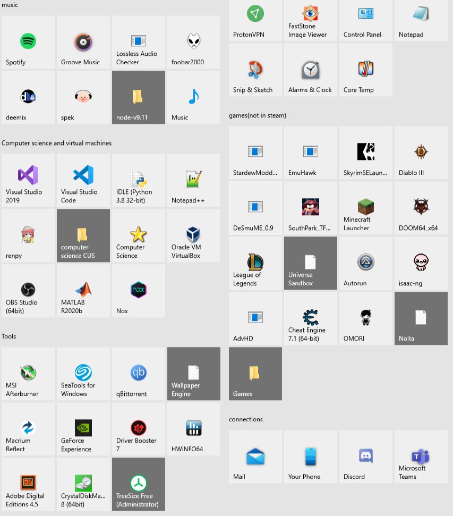The width and height of the screenshot is (453, 516).
Task: Open the Autorun tile
Action: coord(366,263)
